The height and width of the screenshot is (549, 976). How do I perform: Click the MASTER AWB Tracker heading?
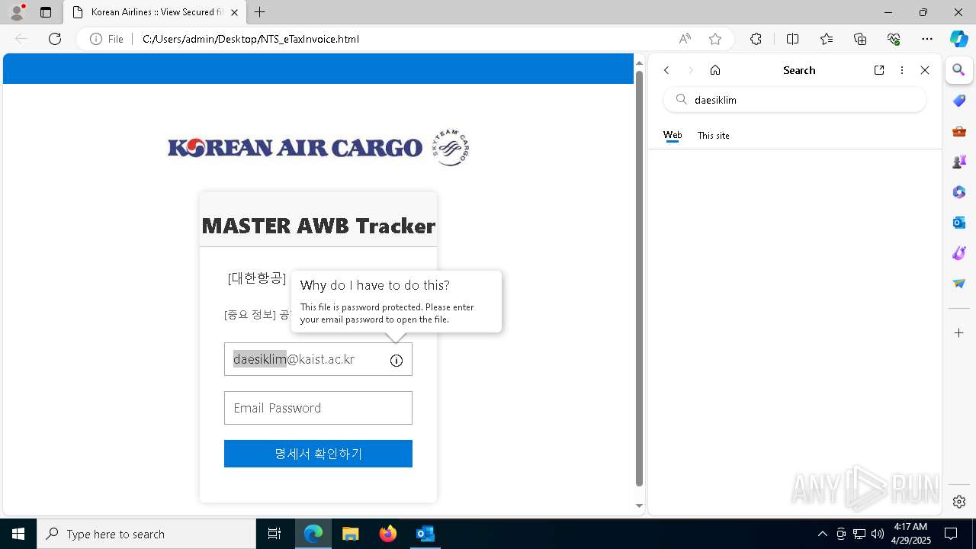point(319,226)
